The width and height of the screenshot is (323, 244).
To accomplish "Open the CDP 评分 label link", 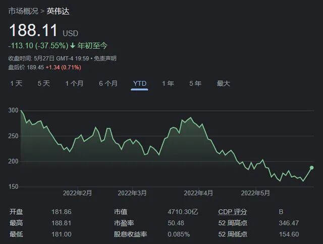I will [x=232, y=212].
